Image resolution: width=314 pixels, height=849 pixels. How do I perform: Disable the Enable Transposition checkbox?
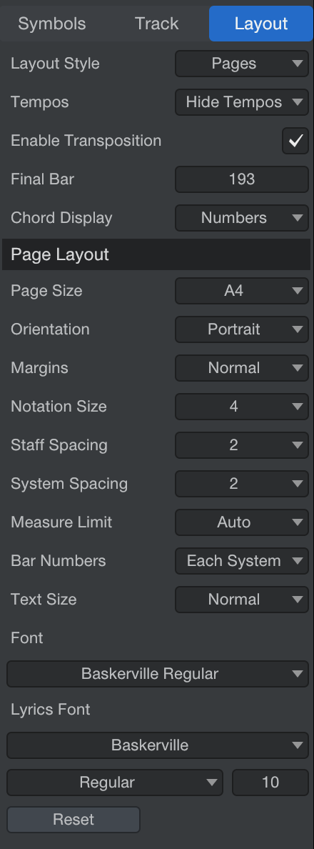[x=295, y=141]
